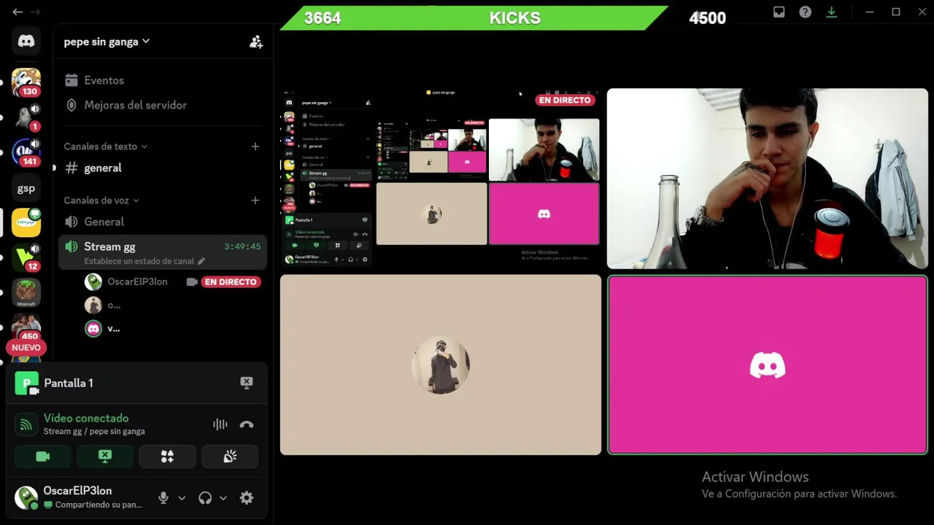Create channel in Canales de voz

(255, 201)
